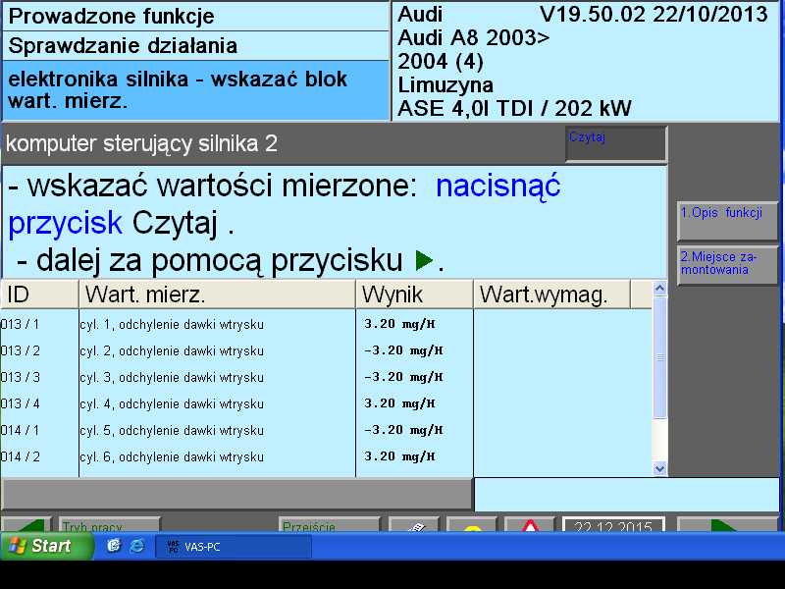Select row 013 / 1 ID cell
785x589 pixels.
(20, 325)
